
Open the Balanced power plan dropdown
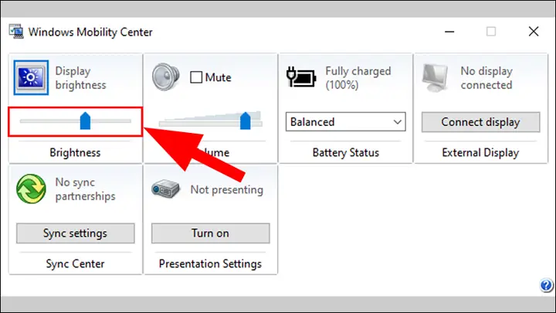[346, 122]
